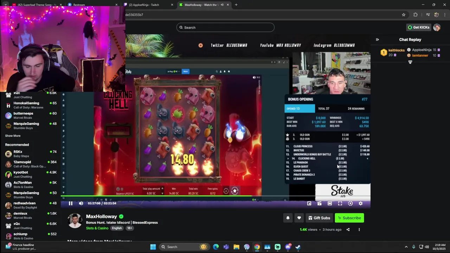
Task: Open RSKx recommended channel
Action: click(31, 154)
